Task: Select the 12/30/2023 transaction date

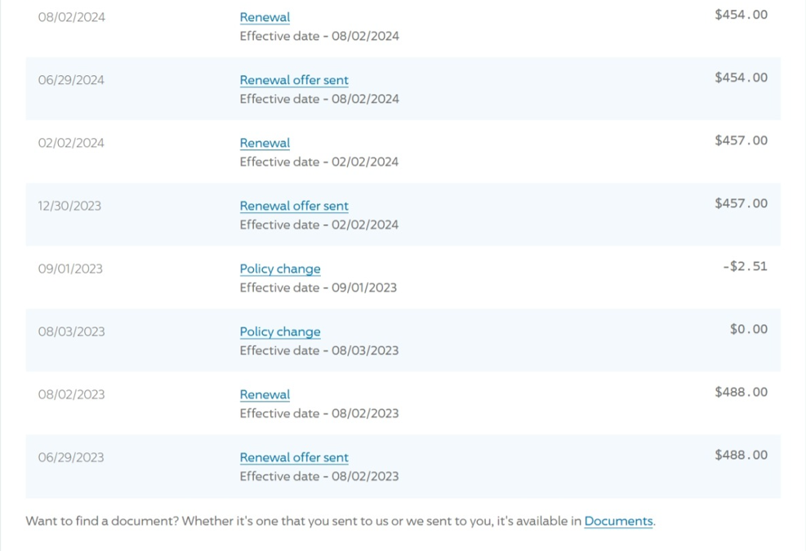Action: pyautogui.click(x=69, y=206)
